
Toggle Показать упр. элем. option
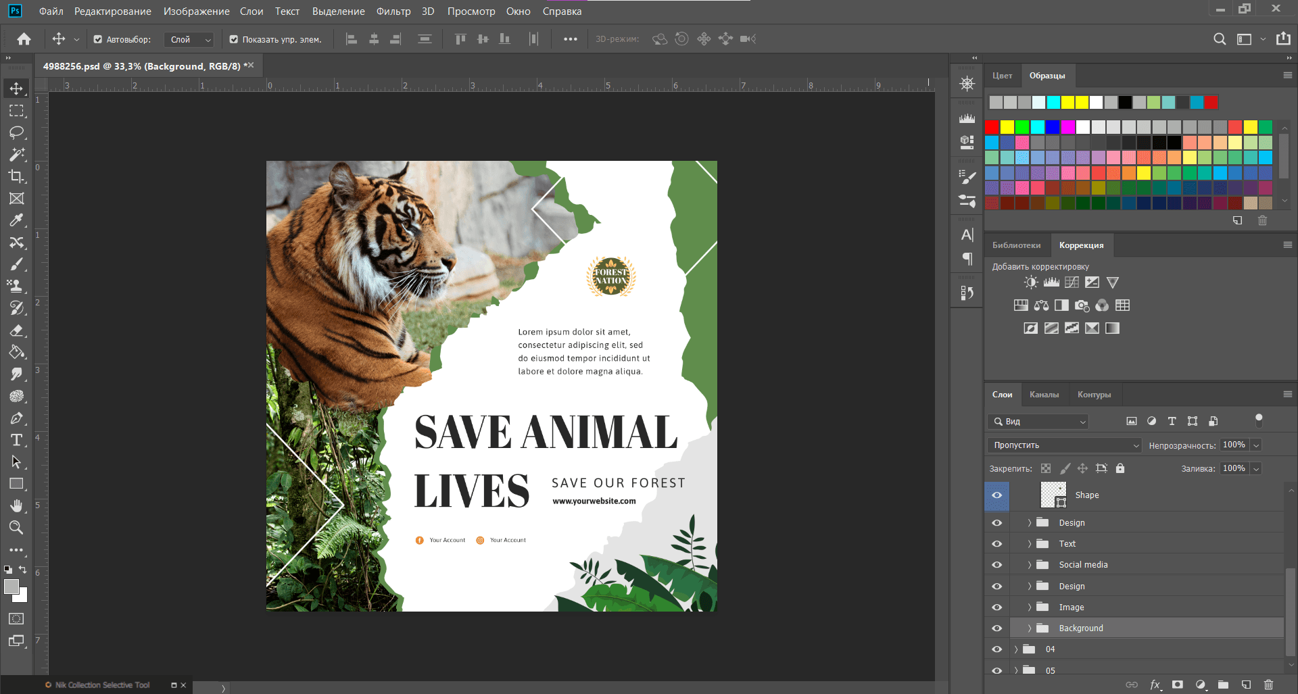point(233,39)
